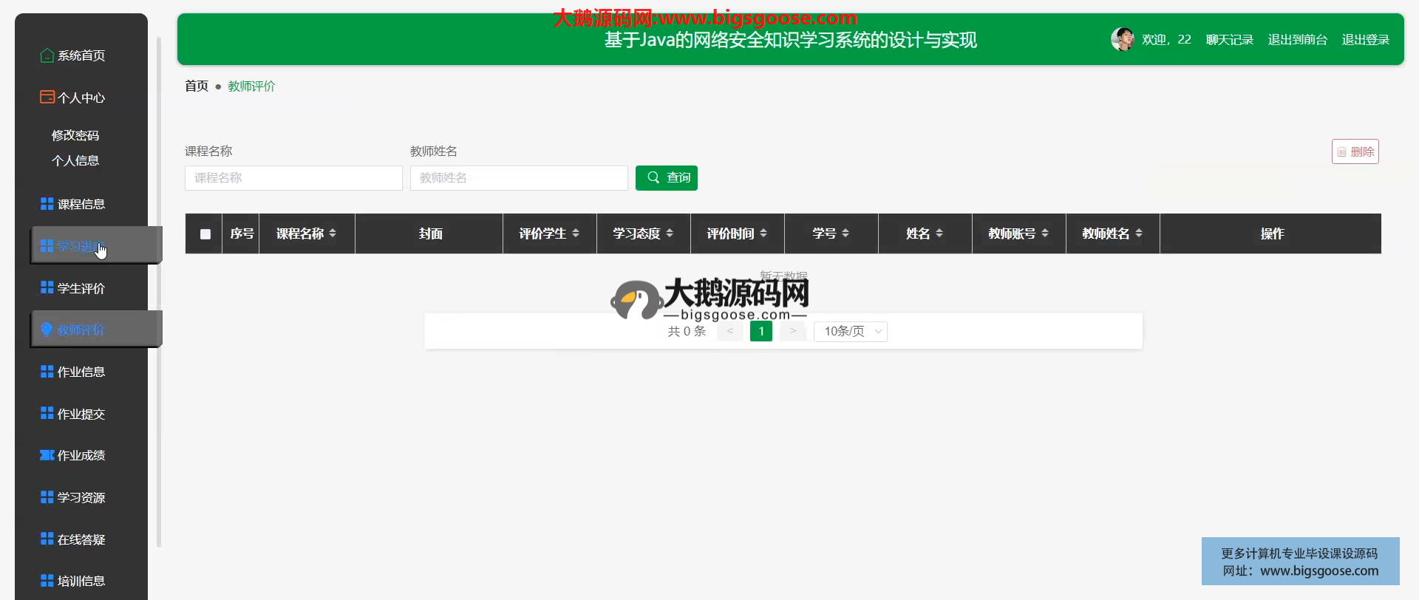Image resolution: width=1419 pixels, height=600 pixels.
Task: Toggle the select-all checkbox in table header
Action: click(x=205, y=234)
